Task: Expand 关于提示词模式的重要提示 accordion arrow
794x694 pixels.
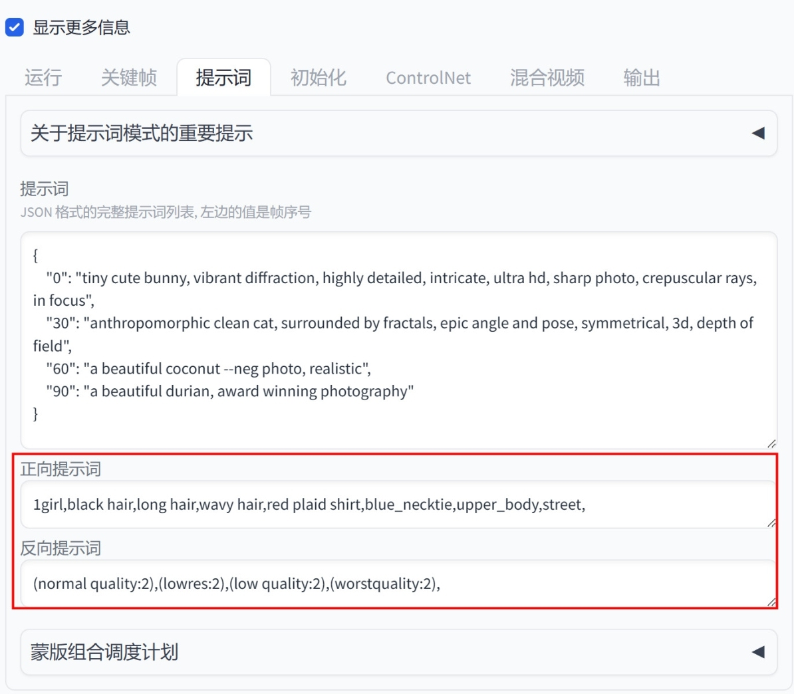Action: [x=758, y=134]
